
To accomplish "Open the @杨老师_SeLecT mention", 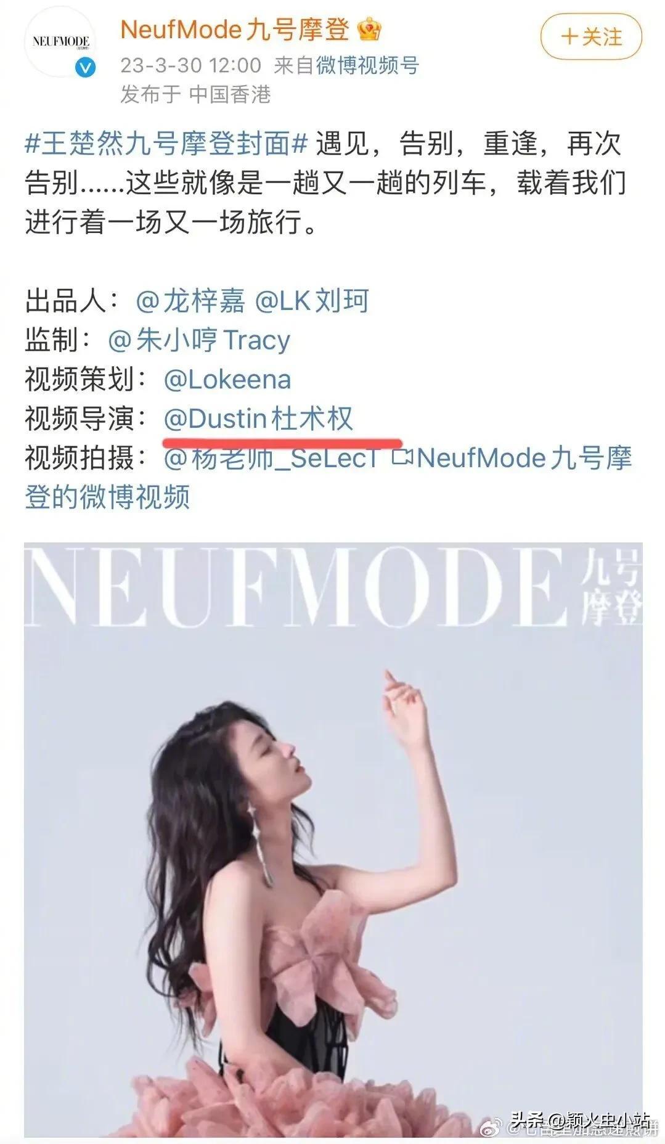I will click(x=271, y=458).
